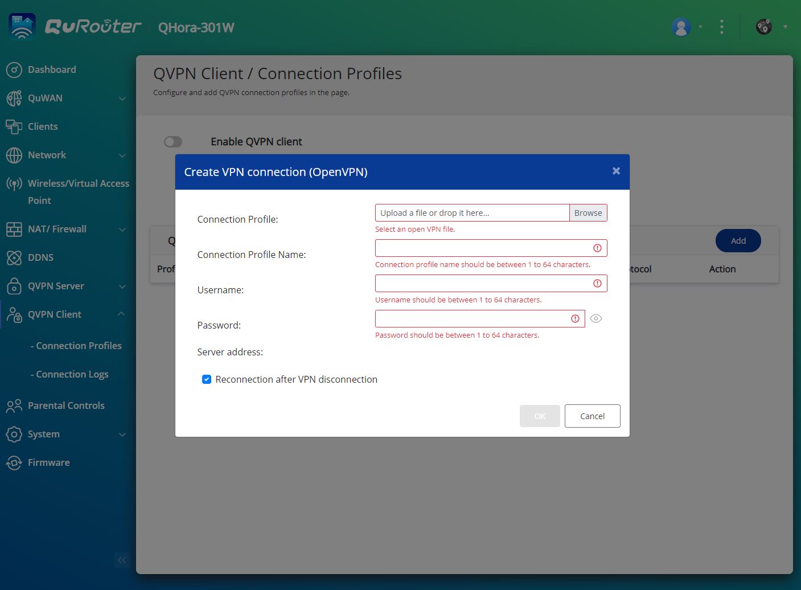Click the NAT/Firewall brick wall icon
801x590 pixels.
pyautogui.click(x=14, y=230)
